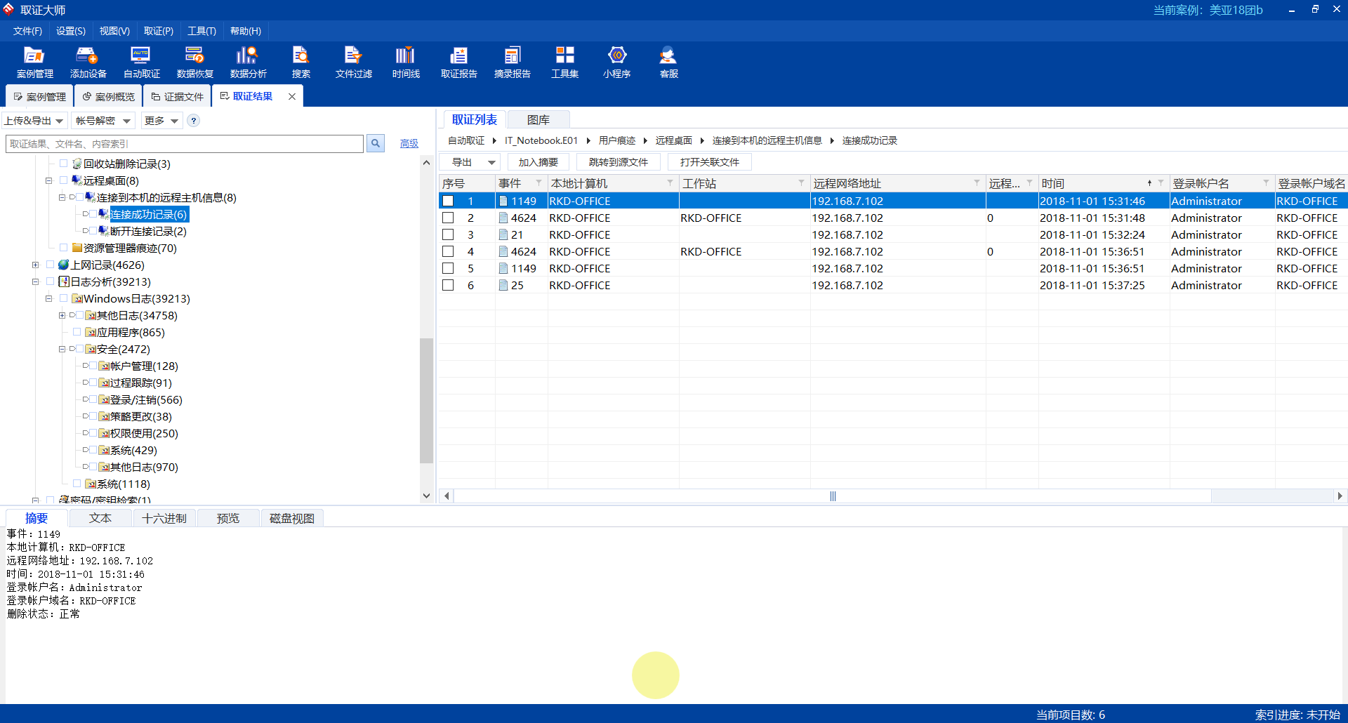
Task: Open the 取证(P) menu
Action: pos(159,31)
